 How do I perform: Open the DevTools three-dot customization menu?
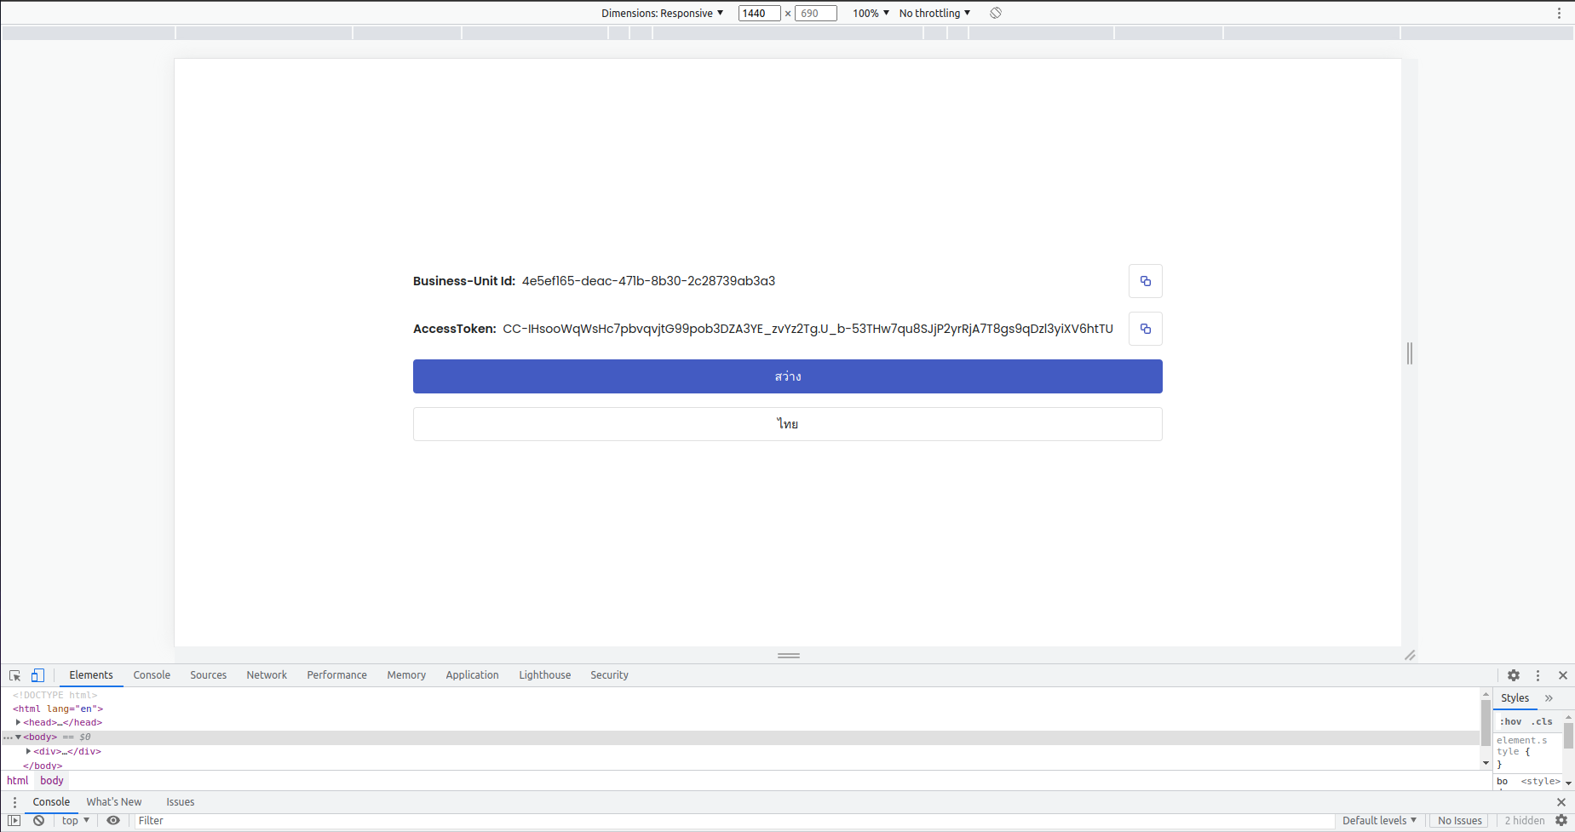click(x=1538, y=675)
